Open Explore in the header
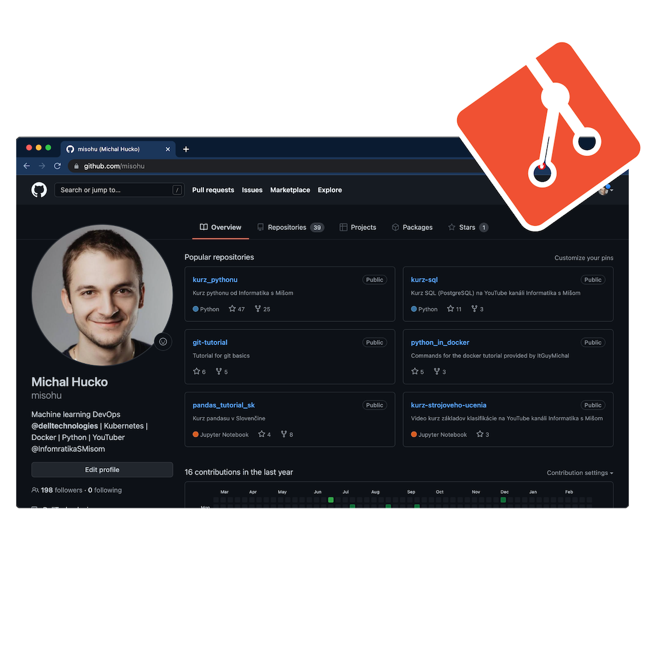This screenshot has width=645, height=645. (x=330, y=190)
